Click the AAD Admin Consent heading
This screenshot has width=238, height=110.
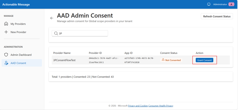[85, 16]
